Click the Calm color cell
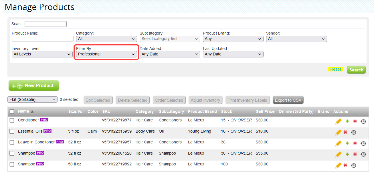374x176 pixels. click(x=92, y=131)
